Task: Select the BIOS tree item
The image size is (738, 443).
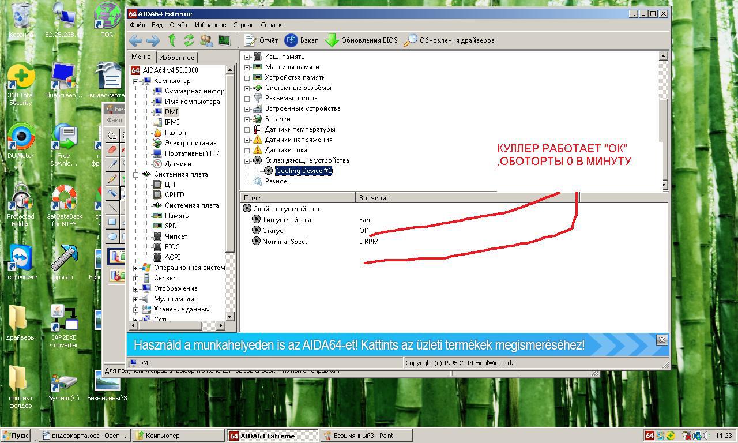Action: click(172, 247)
